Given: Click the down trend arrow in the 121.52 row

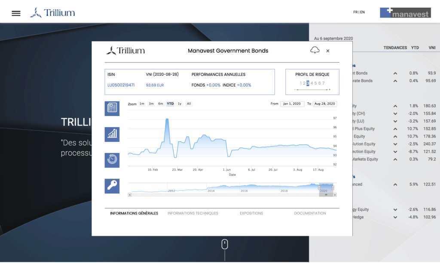Looking at the screenshot, I should coord(395,152).
